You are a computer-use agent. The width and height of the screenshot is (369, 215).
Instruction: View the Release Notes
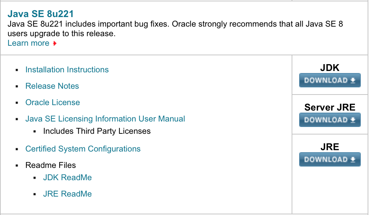coord(52,86)
